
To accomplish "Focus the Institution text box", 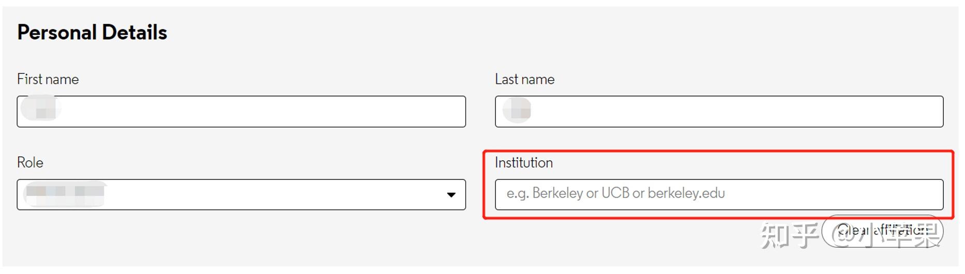I will click(719, 194).
